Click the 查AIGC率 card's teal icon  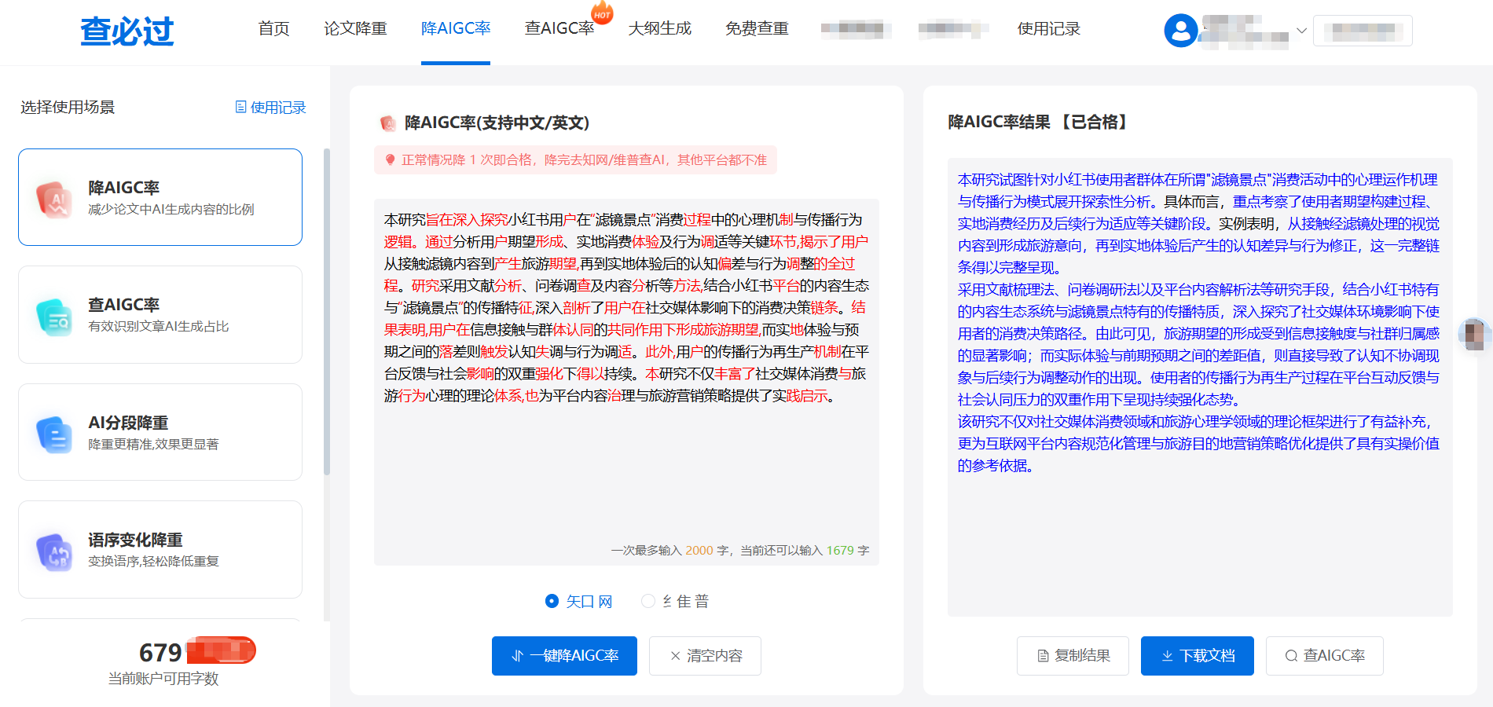54,316
